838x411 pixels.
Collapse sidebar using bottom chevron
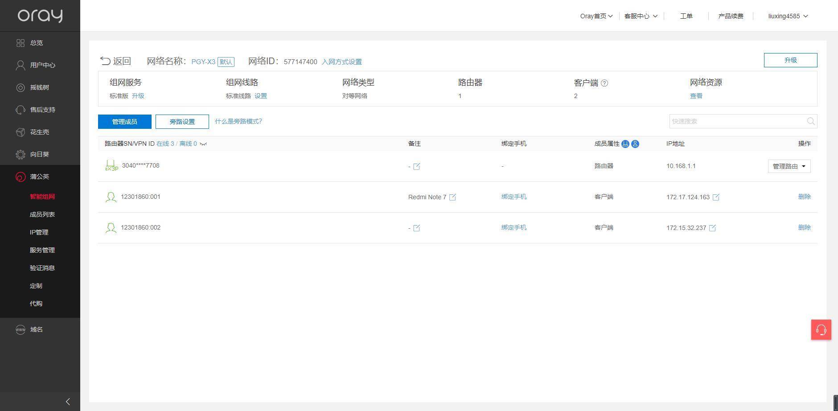tap(68, 401)
